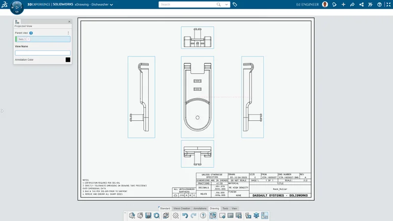
Task: Remove the Item.1 parent view selection
Action: 28,39
